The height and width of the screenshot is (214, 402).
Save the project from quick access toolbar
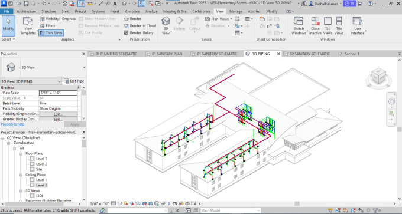tap(26, 4)
